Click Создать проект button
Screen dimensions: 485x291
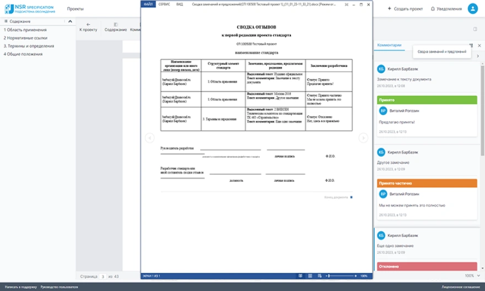click(405, 9)
